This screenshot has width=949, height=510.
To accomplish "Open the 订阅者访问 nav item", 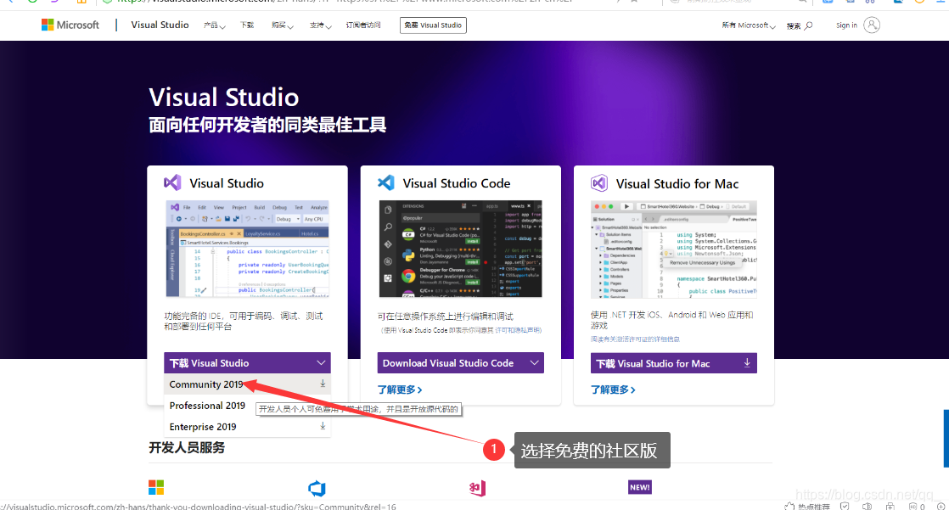I will click(363, 25).
